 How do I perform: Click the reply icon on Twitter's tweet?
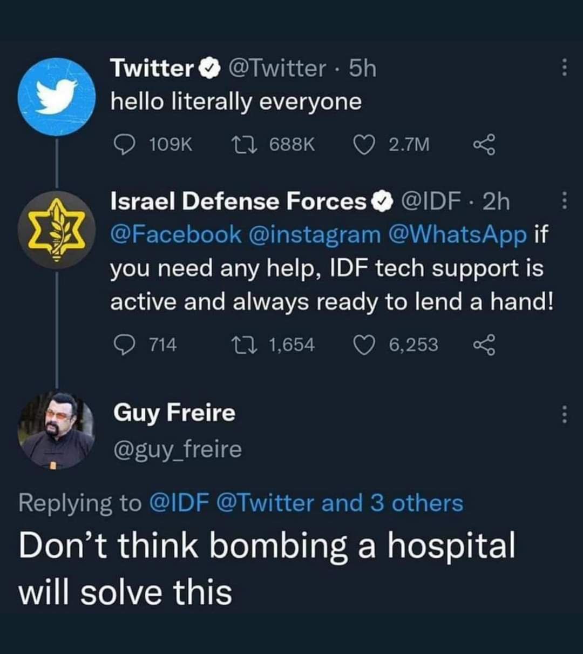(x=125, y=144)
